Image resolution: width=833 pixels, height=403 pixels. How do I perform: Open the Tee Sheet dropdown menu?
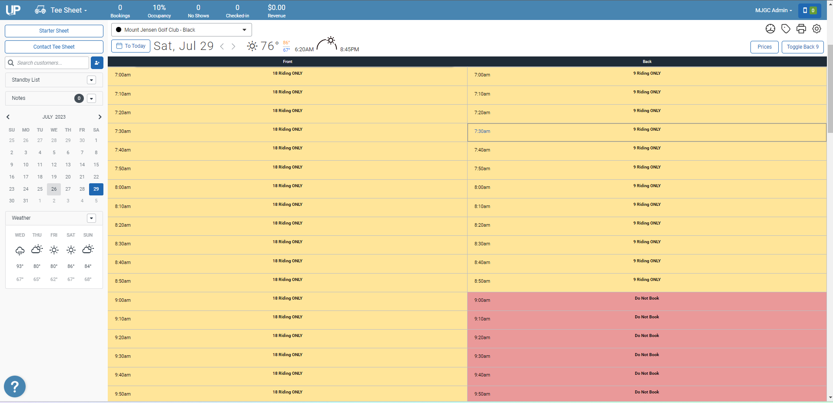[67, 10]
